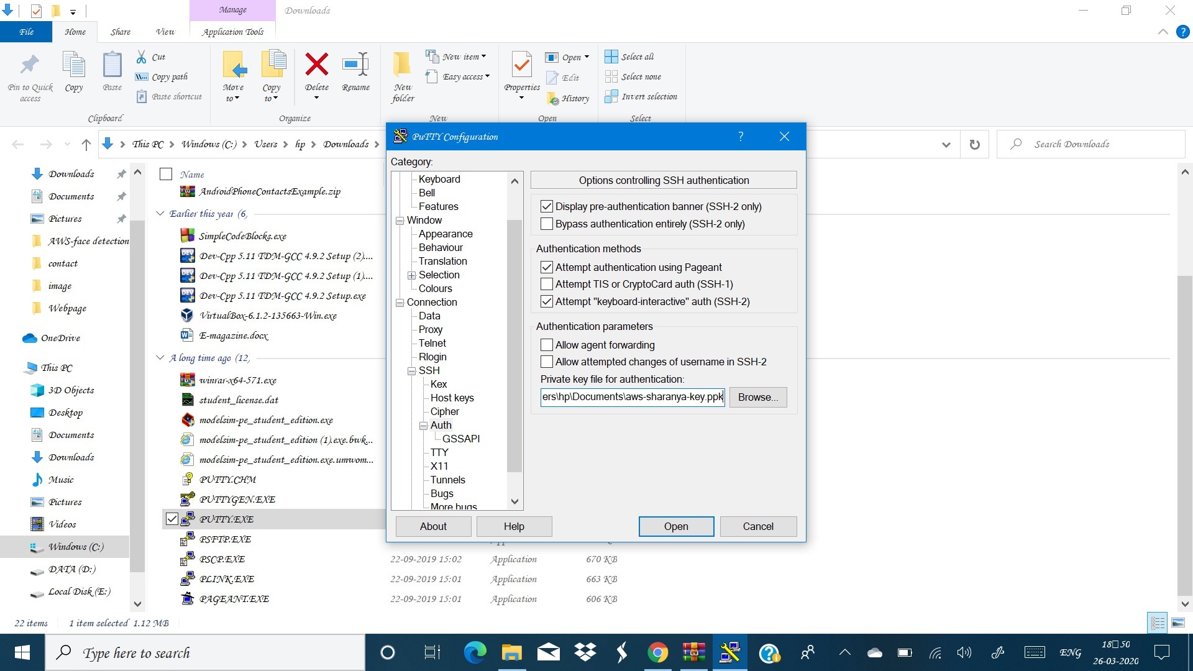The width and height of the screenshot is (1193, 671).
Task: Collapse the A long time ago group
Action: (x=160, y=357)
